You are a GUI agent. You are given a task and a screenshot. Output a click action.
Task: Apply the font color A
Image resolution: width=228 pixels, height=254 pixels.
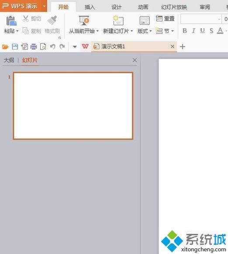pyautogui.click(x=220, y=31)
